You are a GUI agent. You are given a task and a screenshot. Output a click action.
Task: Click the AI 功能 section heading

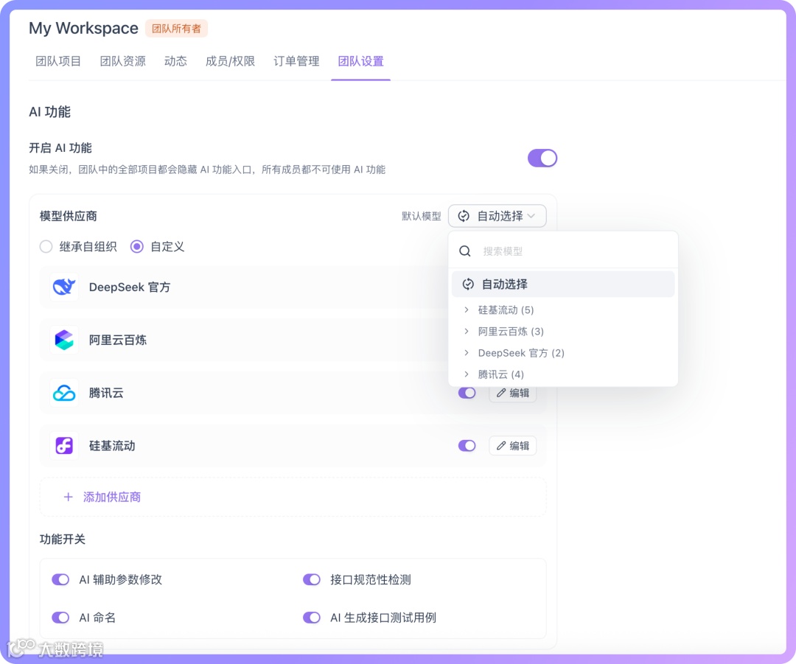50,112
